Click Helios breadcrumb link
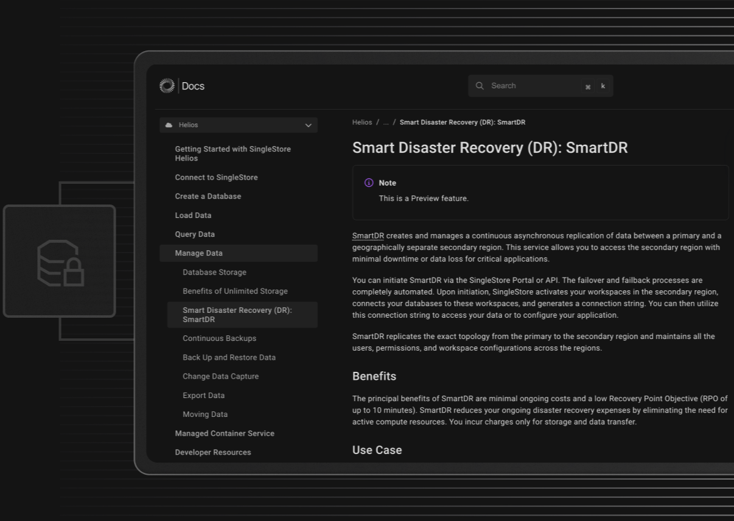Screen dimensions: 734x521 tap(362, 122)
